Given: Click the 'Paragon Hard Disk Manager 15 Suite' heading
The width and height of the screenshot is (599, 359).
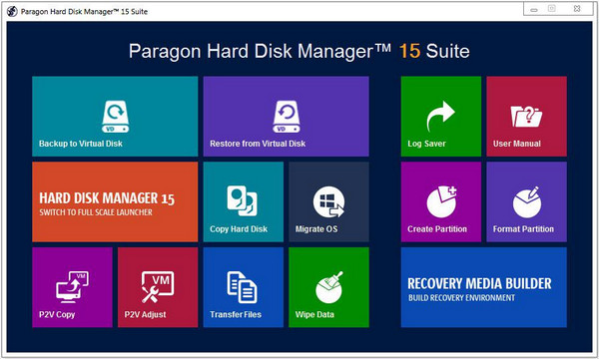Looking at the screenshot, I should click(299, 52).
